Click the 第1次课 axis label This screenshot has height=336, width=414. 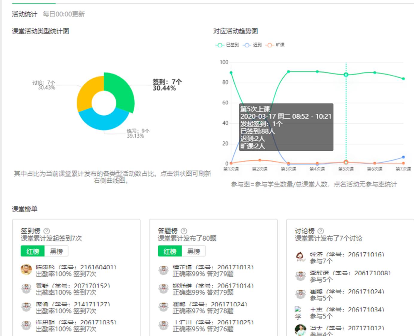click(x=231, y=169)
